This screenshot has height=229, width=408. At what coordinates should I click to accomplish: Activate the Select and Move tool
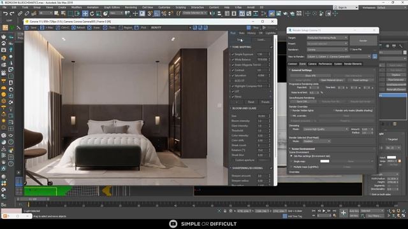coord(85,13)
